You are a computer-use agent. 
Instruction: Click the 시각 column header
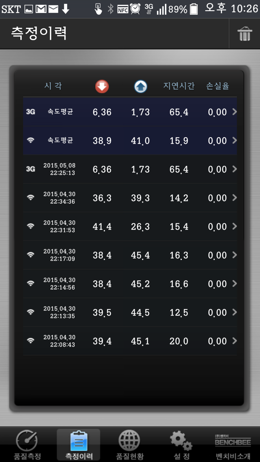[x=53, y=86]
